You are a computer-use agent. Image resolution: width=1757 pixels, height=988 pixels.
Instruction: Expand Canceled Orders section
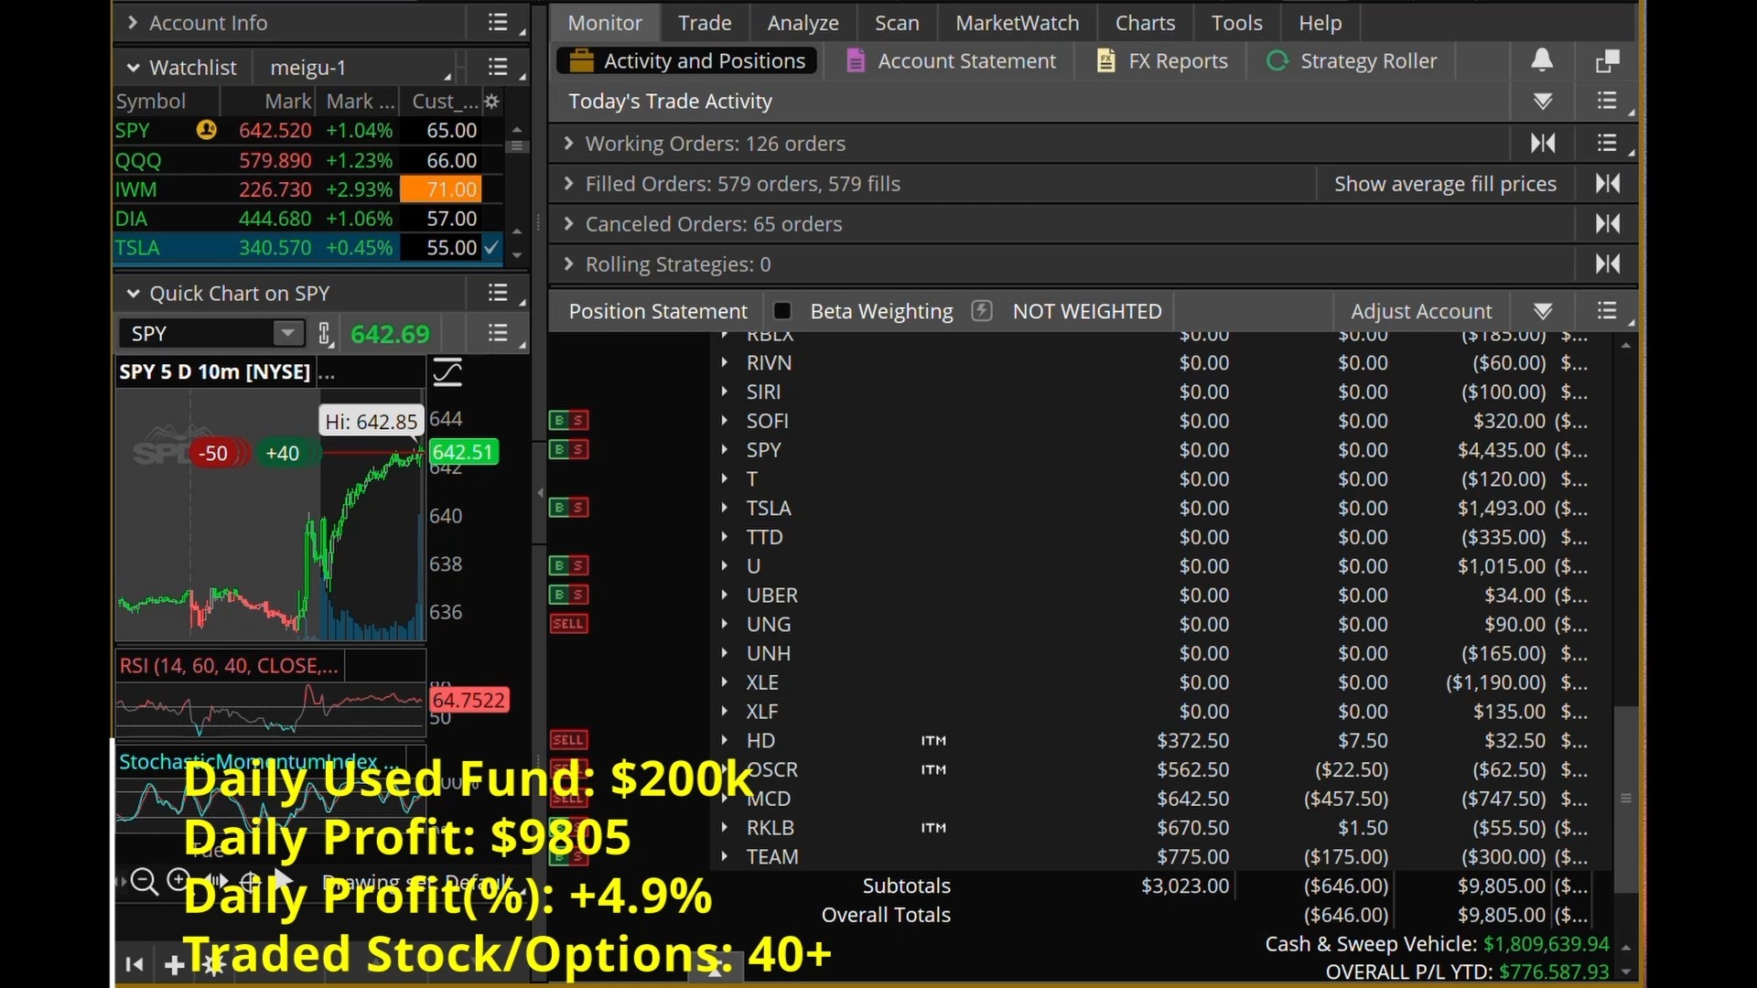coord(569,224)
